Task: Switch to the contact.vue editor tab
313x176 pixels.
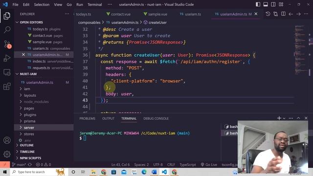Action: (x=118, y=14)
